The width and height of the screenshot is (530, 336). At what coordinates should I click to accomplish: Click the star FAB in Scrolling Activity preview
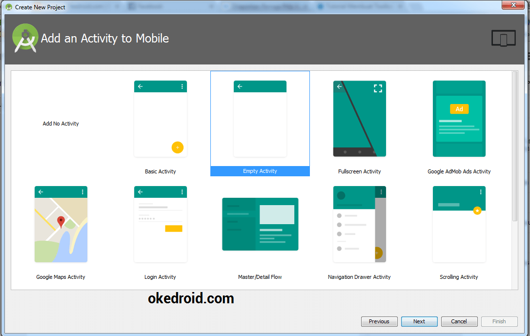click(478, 211)
